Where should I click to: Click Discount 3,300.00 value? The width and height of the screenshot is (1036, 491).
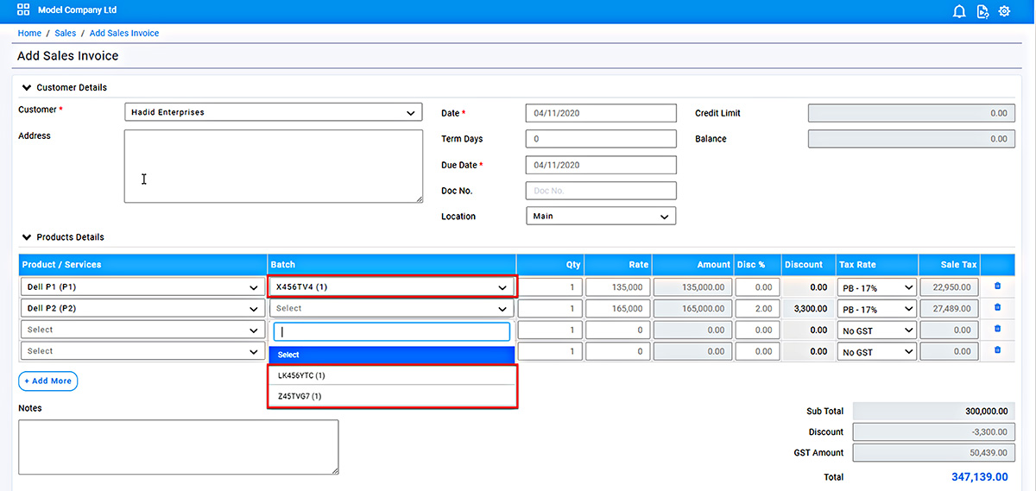809,308
